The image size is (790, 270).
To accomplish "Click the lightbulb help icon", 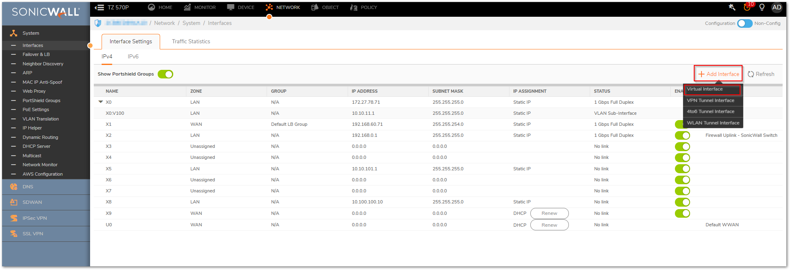I will tap(762, 7).
